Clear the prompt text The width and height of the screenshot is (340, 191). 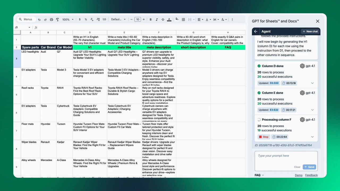pos(297,167)
